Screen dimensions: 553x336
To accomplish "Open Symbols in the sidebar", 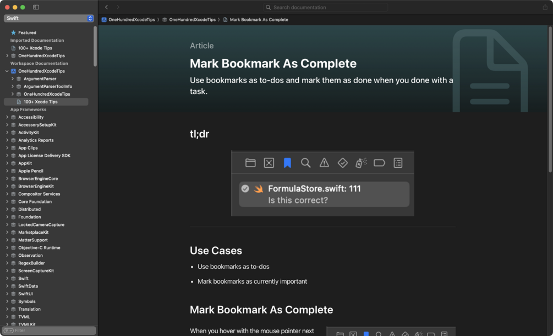I will point(27,301).
